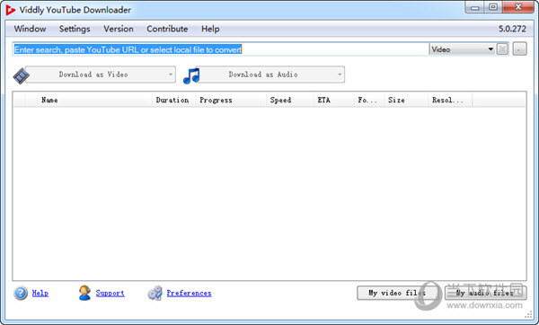The width and height of the screenshot is (539, 325).
Task: Click the Download as Audio button
Action: click(x=270, y=75)
